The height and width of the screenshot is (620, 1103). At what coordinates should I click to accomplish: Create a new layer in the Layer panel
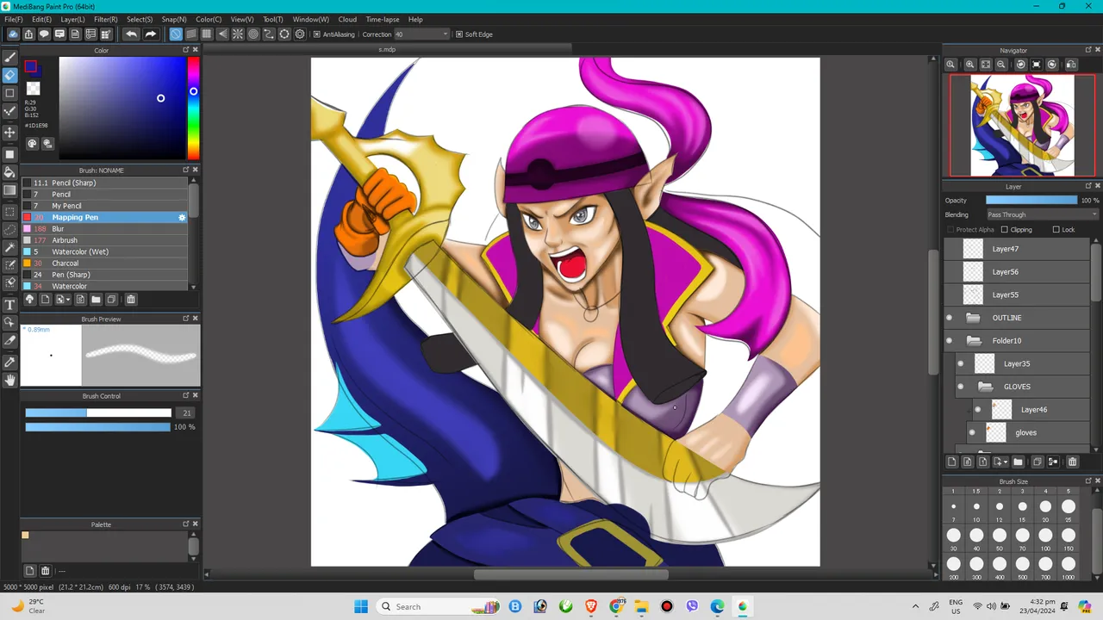pyautogui.click(x=951, y=462)
